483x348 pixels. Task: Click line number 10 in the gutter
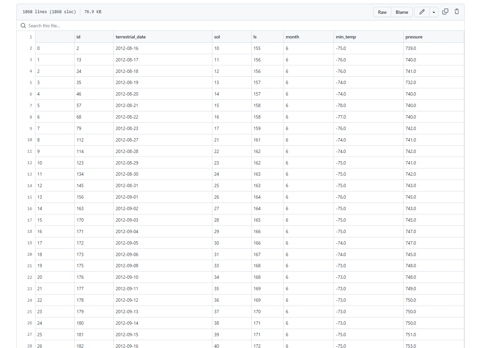[x=29, y=140]
